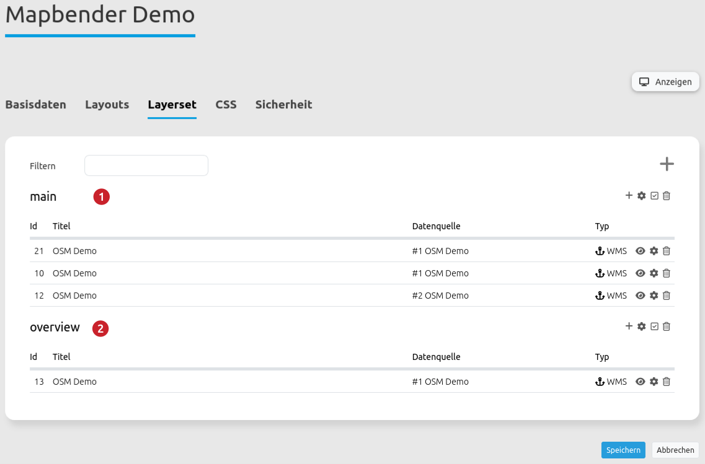This screenshot has height=464, width=705.
Task: Open the Sicherheit tab
Action: 283,105
